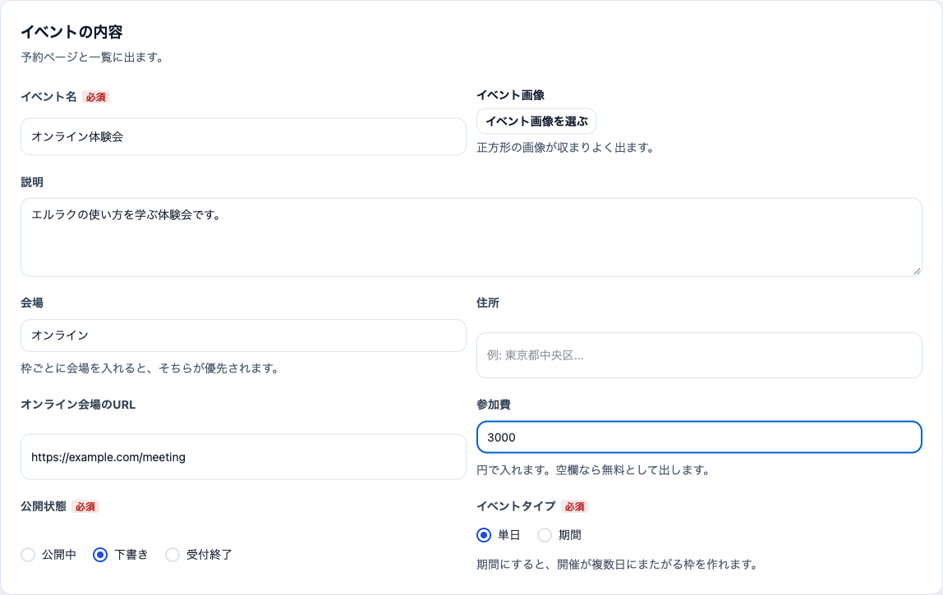Click the 期間にすると hint text
The height and width of the screenshot is (595, 943).
617,565
